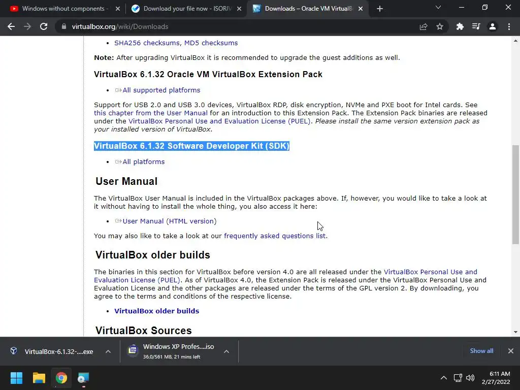Select the Downloads – Oracle VM VirtualBox tab

[308, 9]
